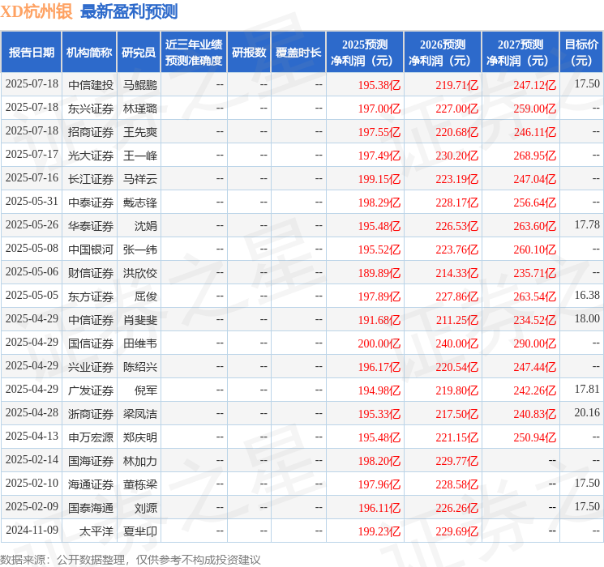Click the 覆盖时长 column header
The width and height of the screenshot is (604, 567).
coord(298,53)
